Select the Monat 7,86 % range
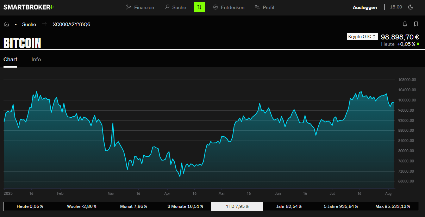 coord(133,206)
